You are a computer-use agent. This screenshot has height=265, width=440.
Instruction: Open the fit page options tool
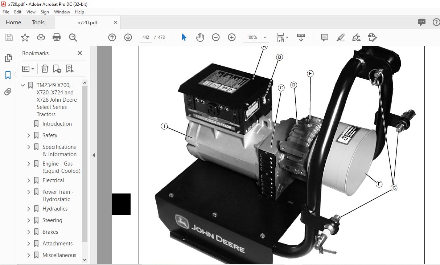tap(283, 37)
